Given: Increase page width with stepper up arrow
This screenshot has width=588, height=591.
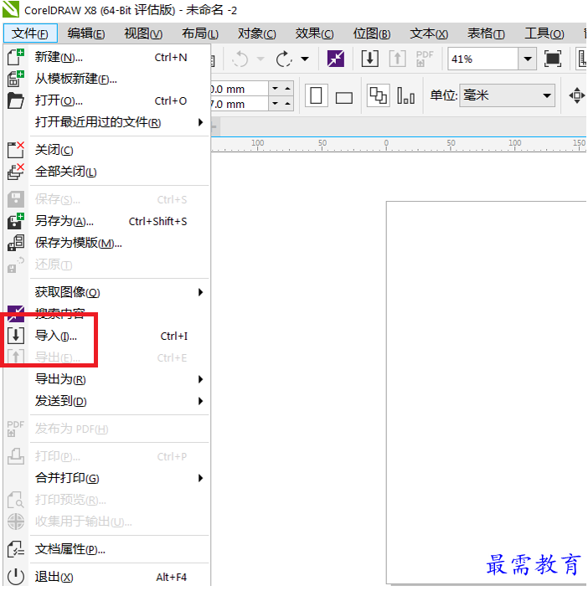Looking at the screenshot, I should [x=287, y=88].
